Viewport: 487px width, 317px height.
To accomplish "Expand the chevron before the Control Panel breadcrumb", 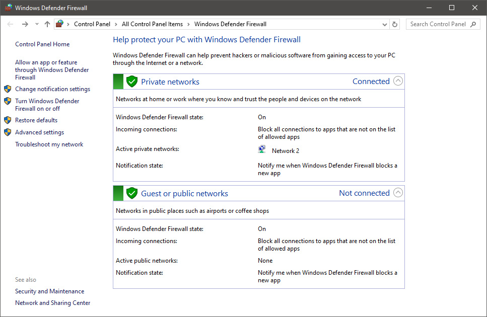I will (68, 24).
